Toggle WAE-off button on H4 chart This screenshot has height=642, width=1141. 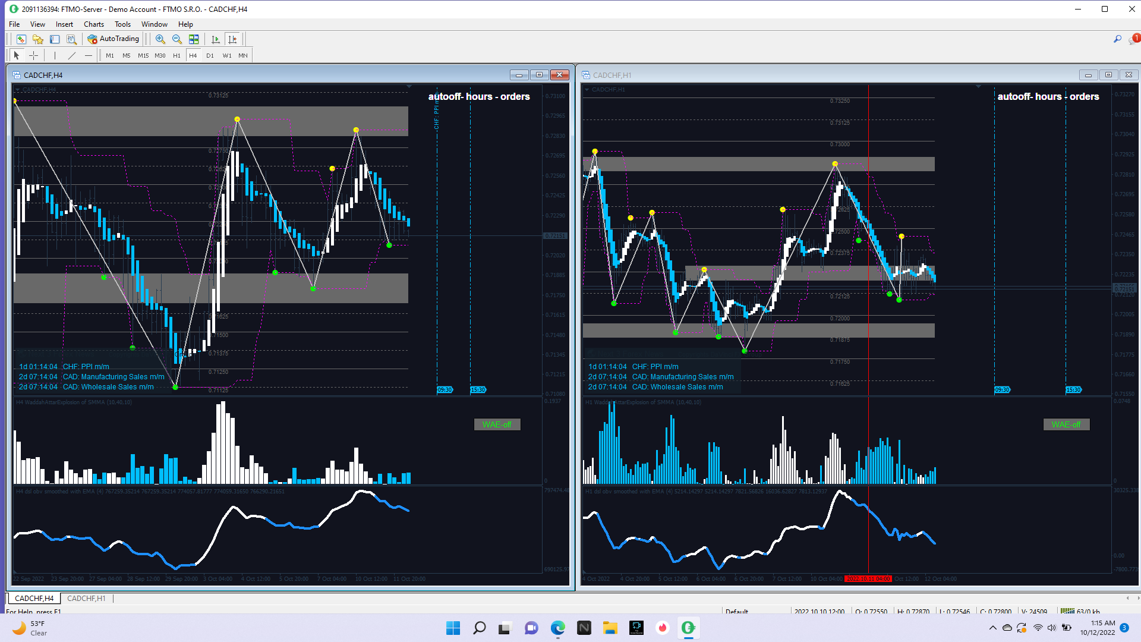click(x=497, y=424)
